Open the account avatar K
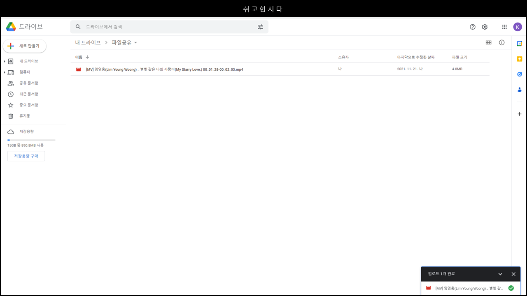Image resolution: width=527 pixels, height=296 pixels. pyautogui.click(x=518, y=27)
